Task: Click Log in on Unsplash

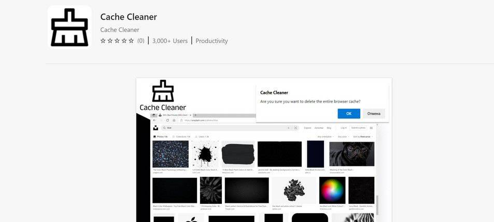Action: [344, 128]
